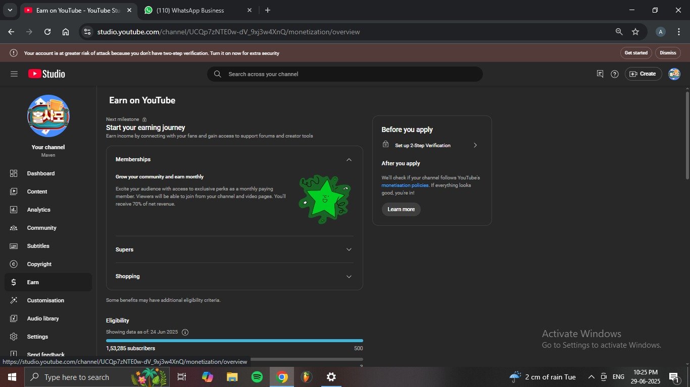Select the Earn dollar icon

[14, 282]
